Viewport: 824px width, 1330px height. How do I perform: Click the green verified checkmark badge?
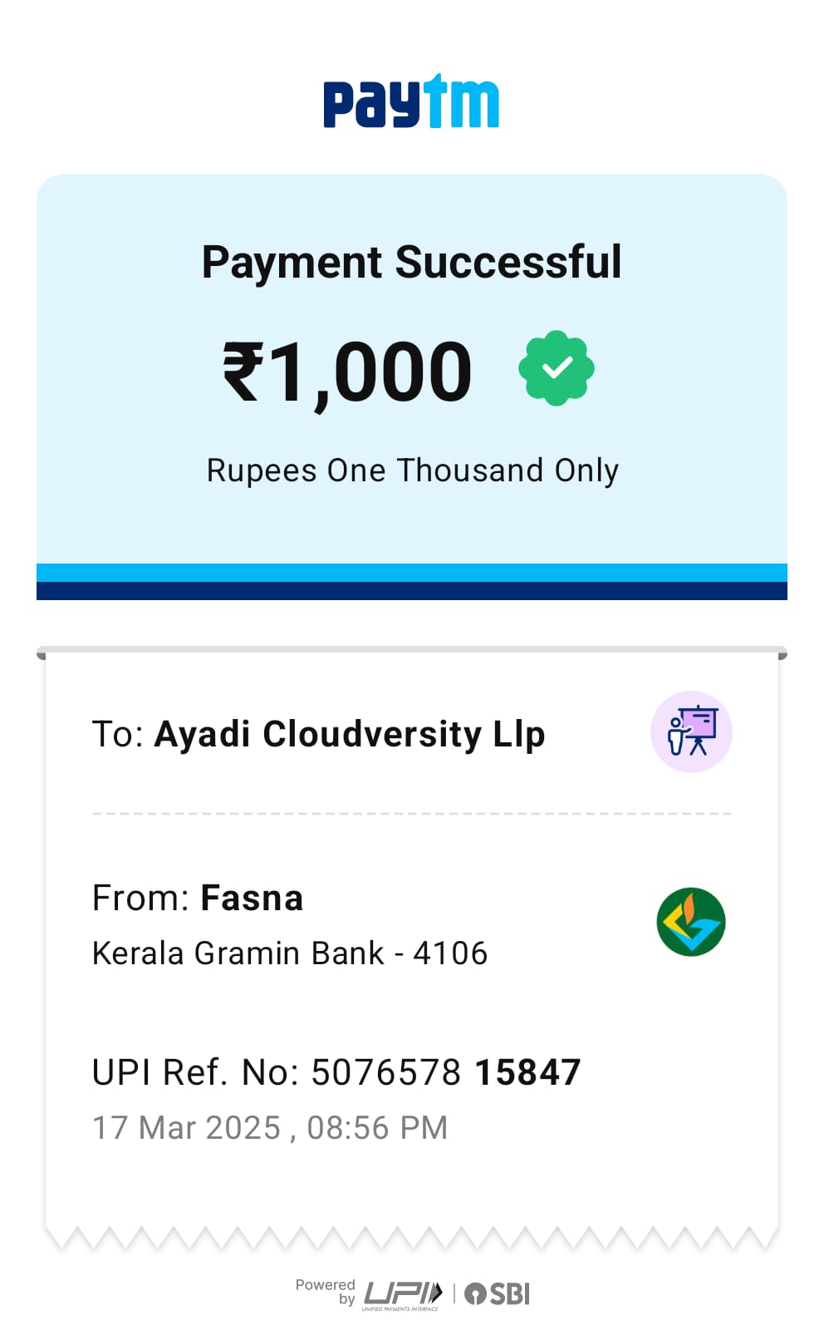click(x=556, y=368)
